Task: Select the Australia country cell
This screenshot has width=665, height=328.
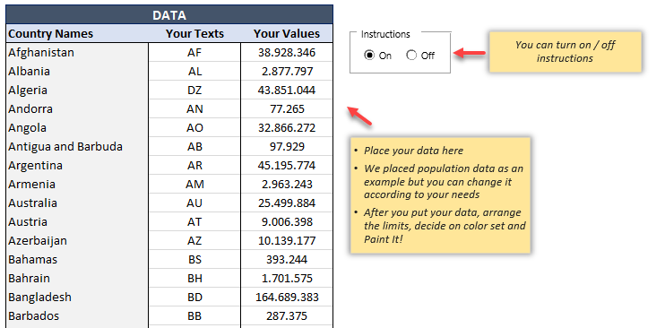Action: click(x=77, y=203)
